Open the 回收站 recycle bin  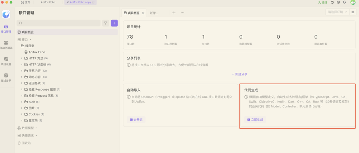[x=24, y=143]
